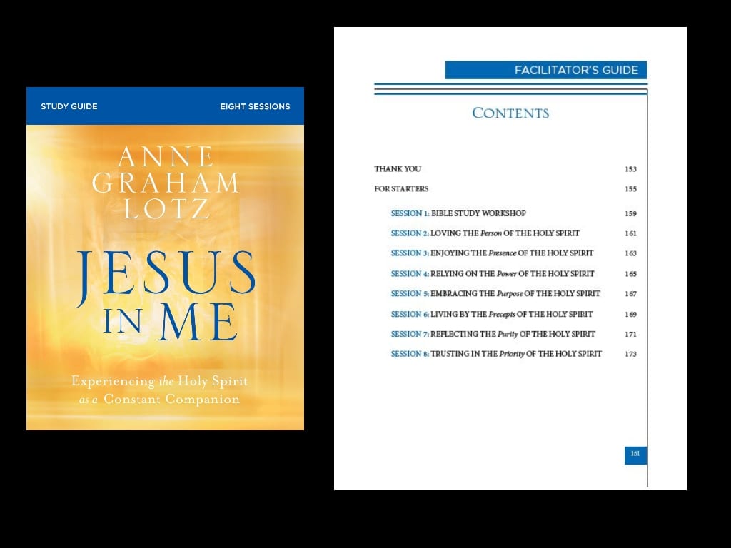Click page number 155 in the contents
Image resolution: width=731 pixels, height=548 pixels.
(x=631, y=189)
